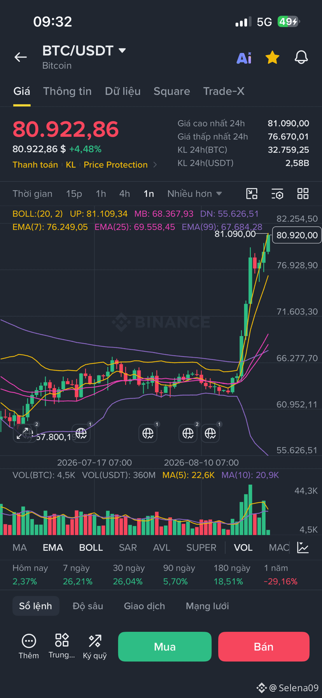Toggle the MA indicator

(20, 548)
